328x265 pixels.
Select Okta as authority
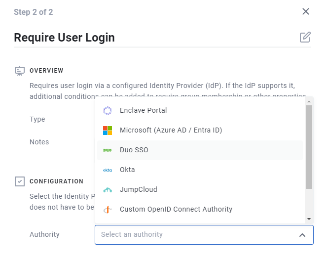click(x=200, y=170)
